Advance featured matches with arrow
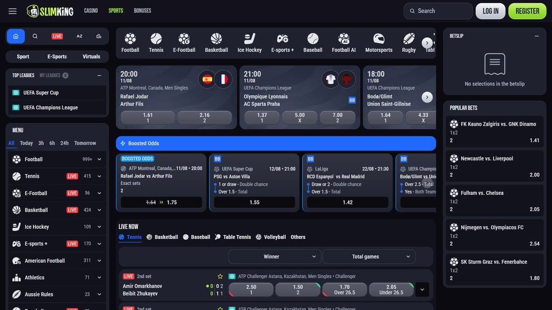The width and height of the screenshot is (552, 310). pos(427,97)
